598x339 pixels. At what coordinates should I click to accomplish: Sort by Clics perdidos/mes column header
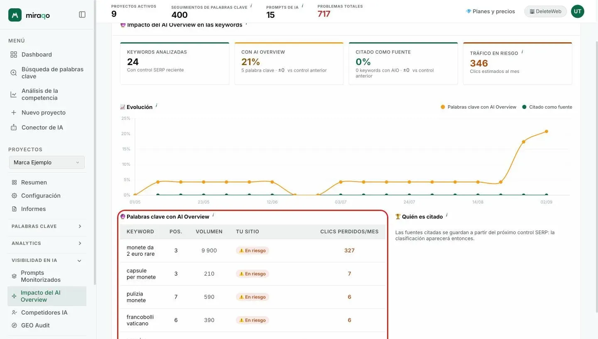[349, 232]
